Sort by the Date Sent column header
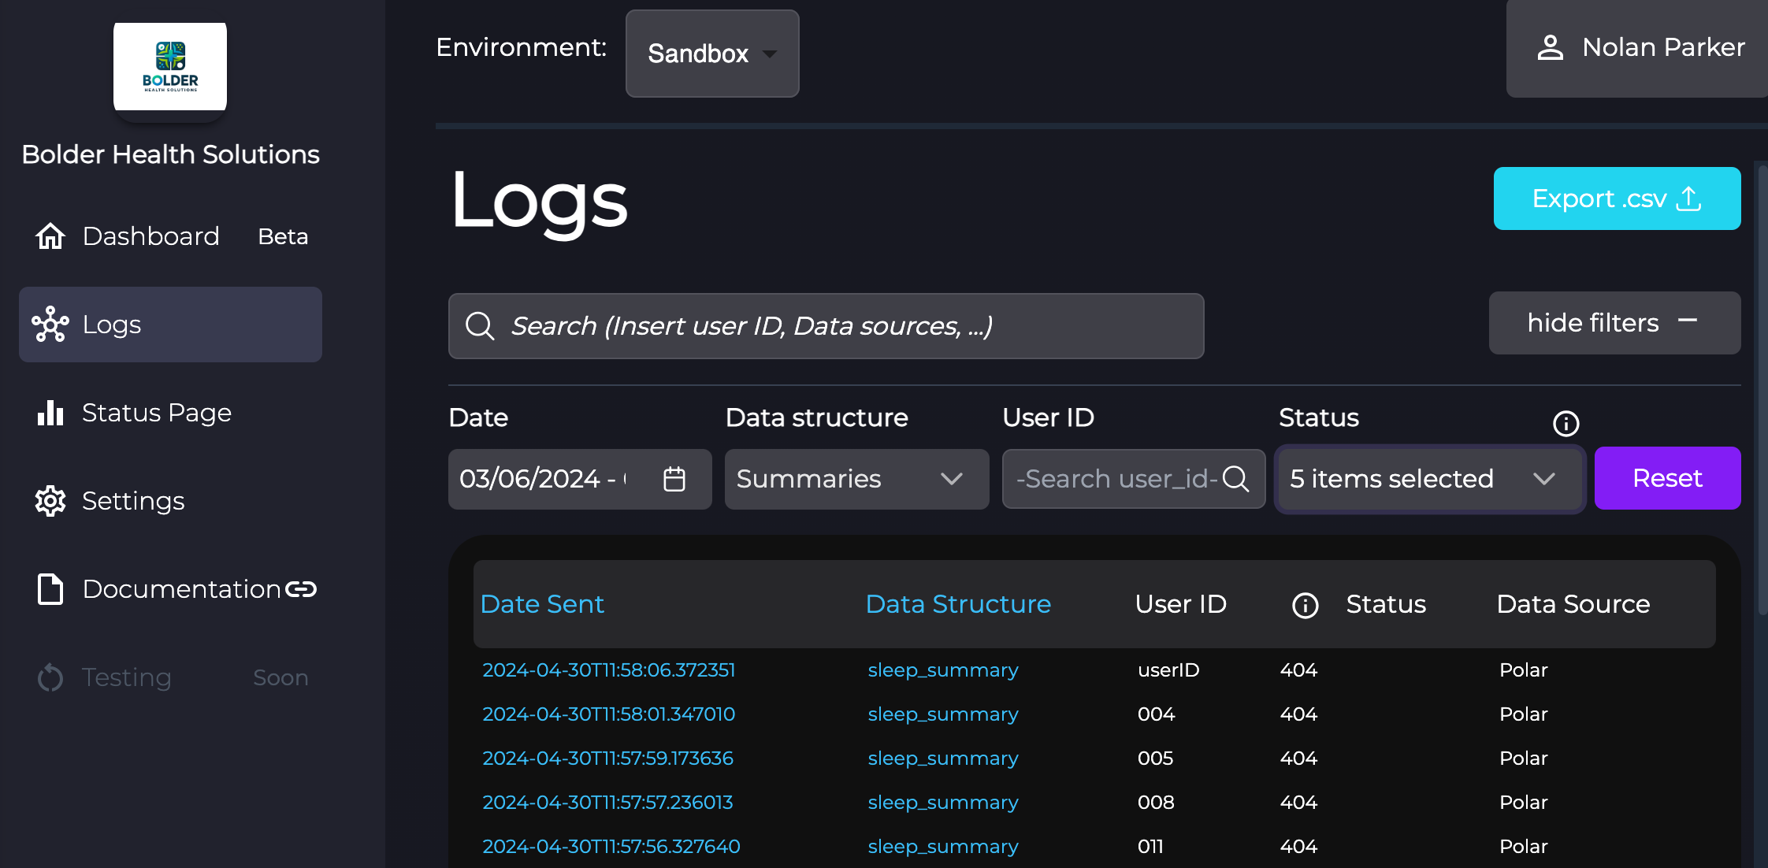 [x=542, y=604]
